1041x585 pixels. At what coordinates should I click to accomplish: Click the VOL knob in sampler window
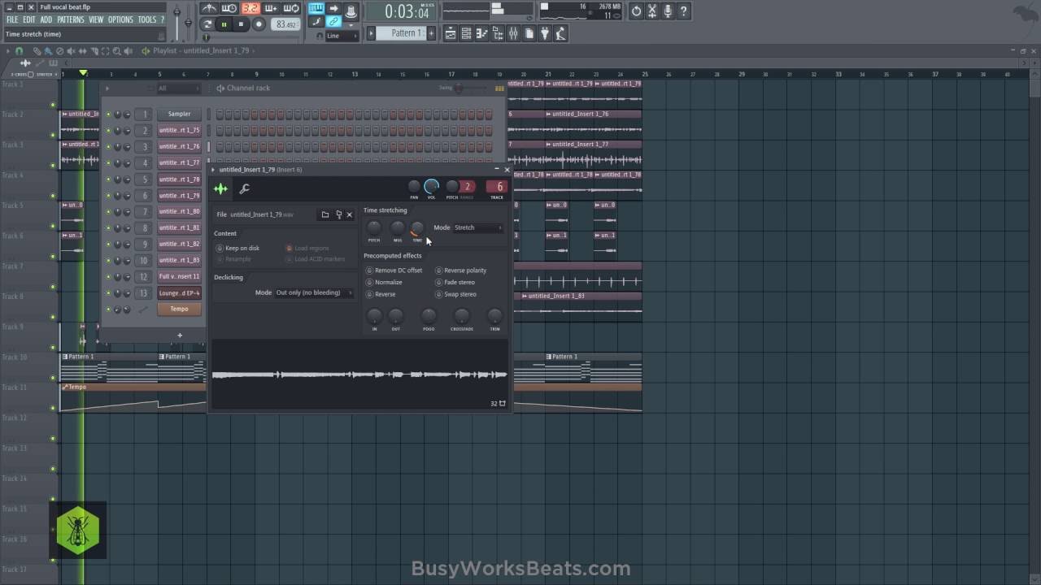tap(432, 187)
